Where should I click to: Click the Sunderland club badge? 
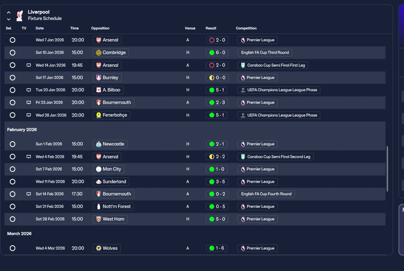click(99, 182)
